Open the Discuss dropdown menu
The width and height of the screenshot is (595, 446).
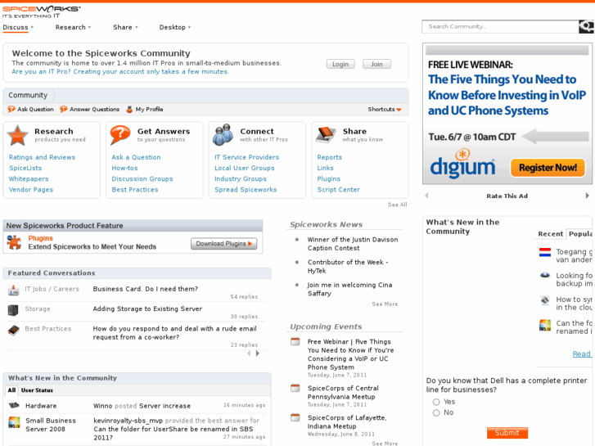coord(18,27)
